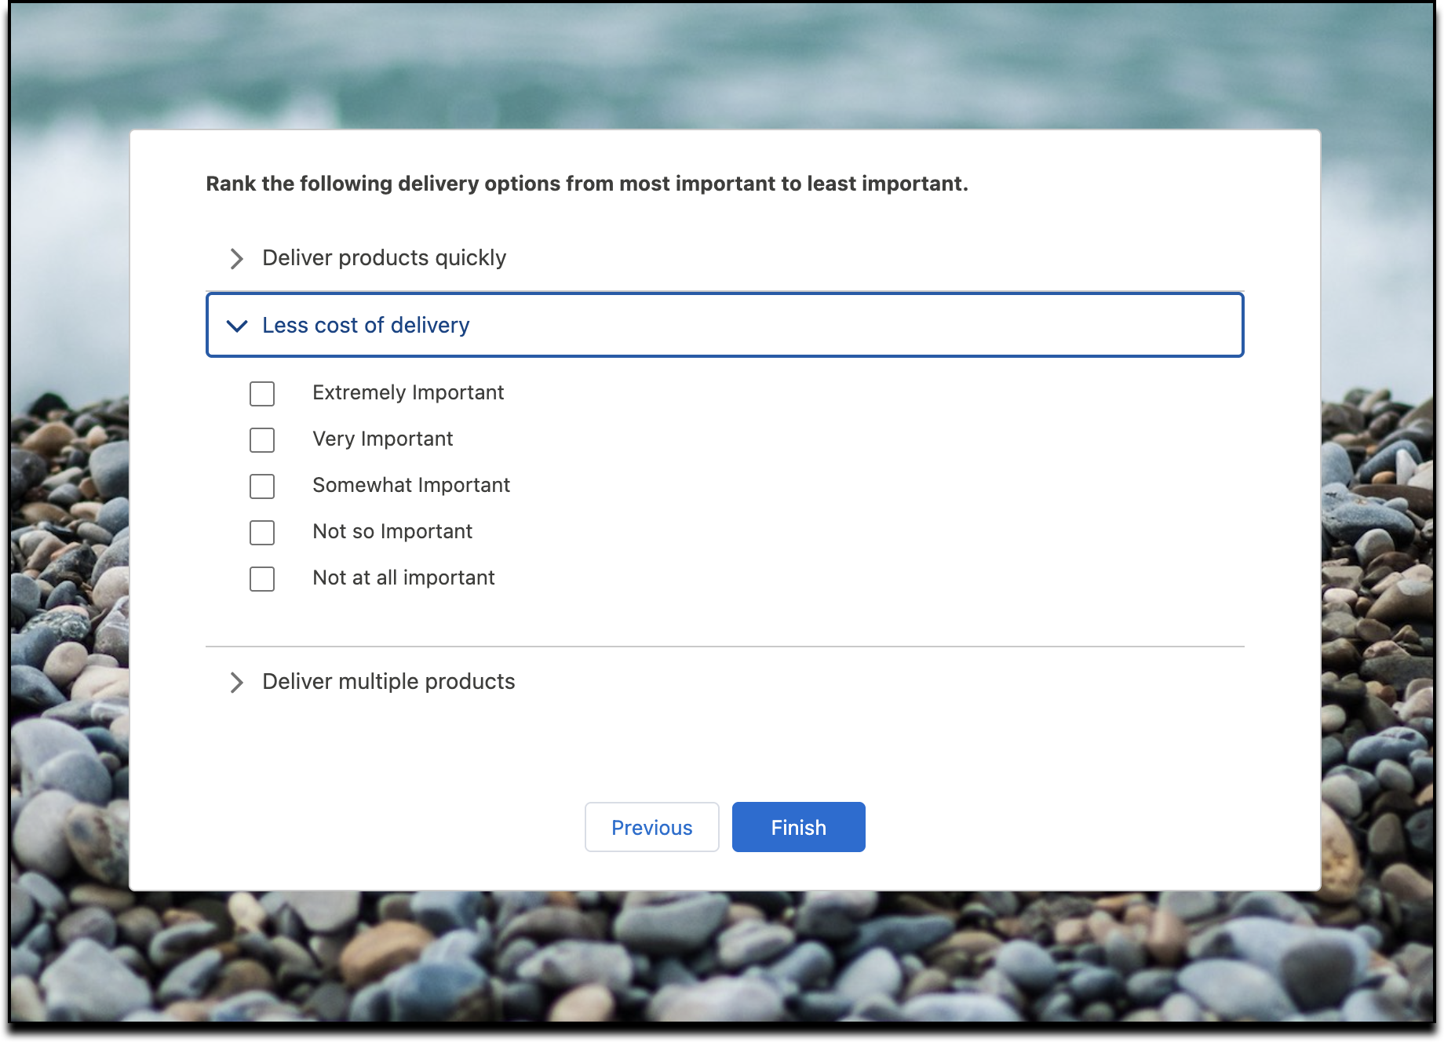Click the Somewhat Important label text

pyautogui.click(x=411, y=486)
